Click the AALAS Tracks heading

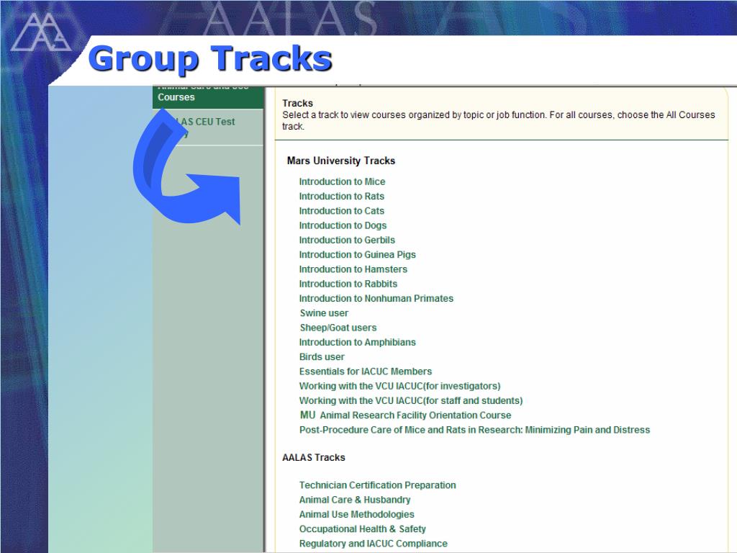[x=314, y=457]
